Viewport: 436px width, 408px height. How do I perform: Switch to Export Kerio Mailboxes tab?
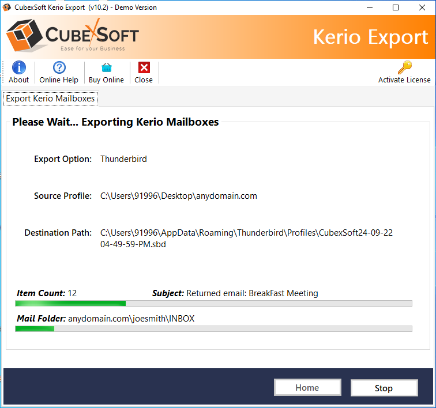tap(50, 99)
